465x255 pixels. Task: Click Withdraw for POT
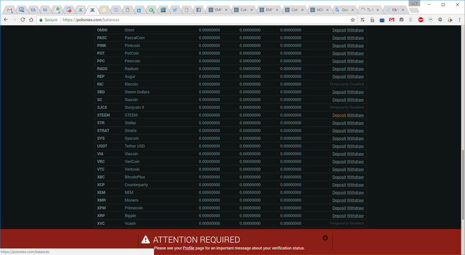355,53
